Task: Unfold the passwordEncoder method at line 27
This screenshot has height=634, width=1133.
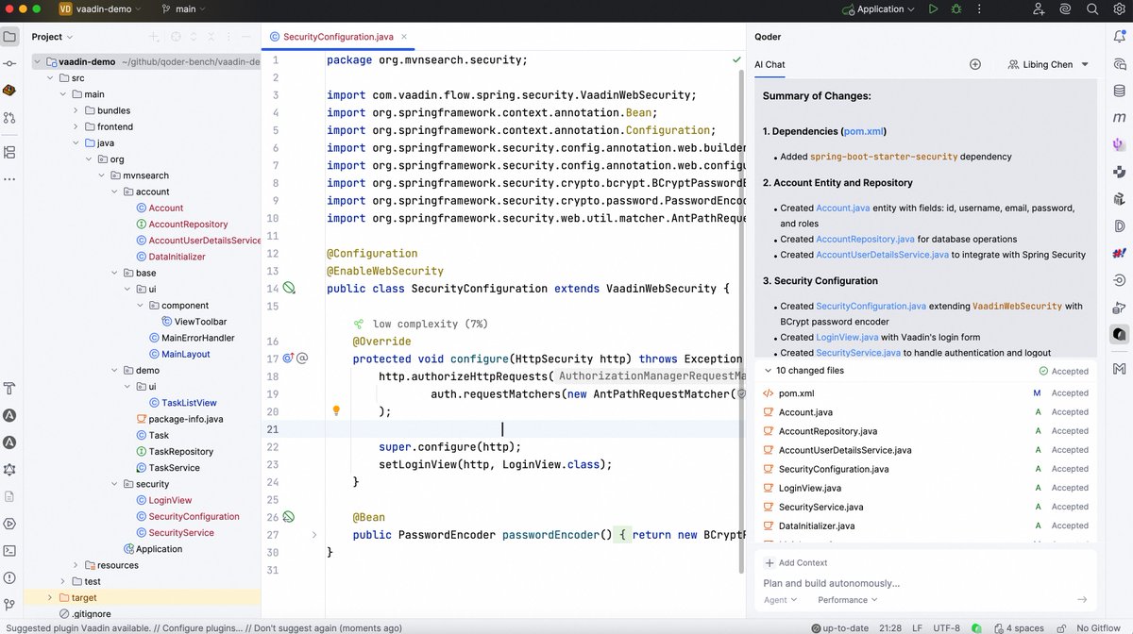Action: pyautogui.click(x=314, y=535)
